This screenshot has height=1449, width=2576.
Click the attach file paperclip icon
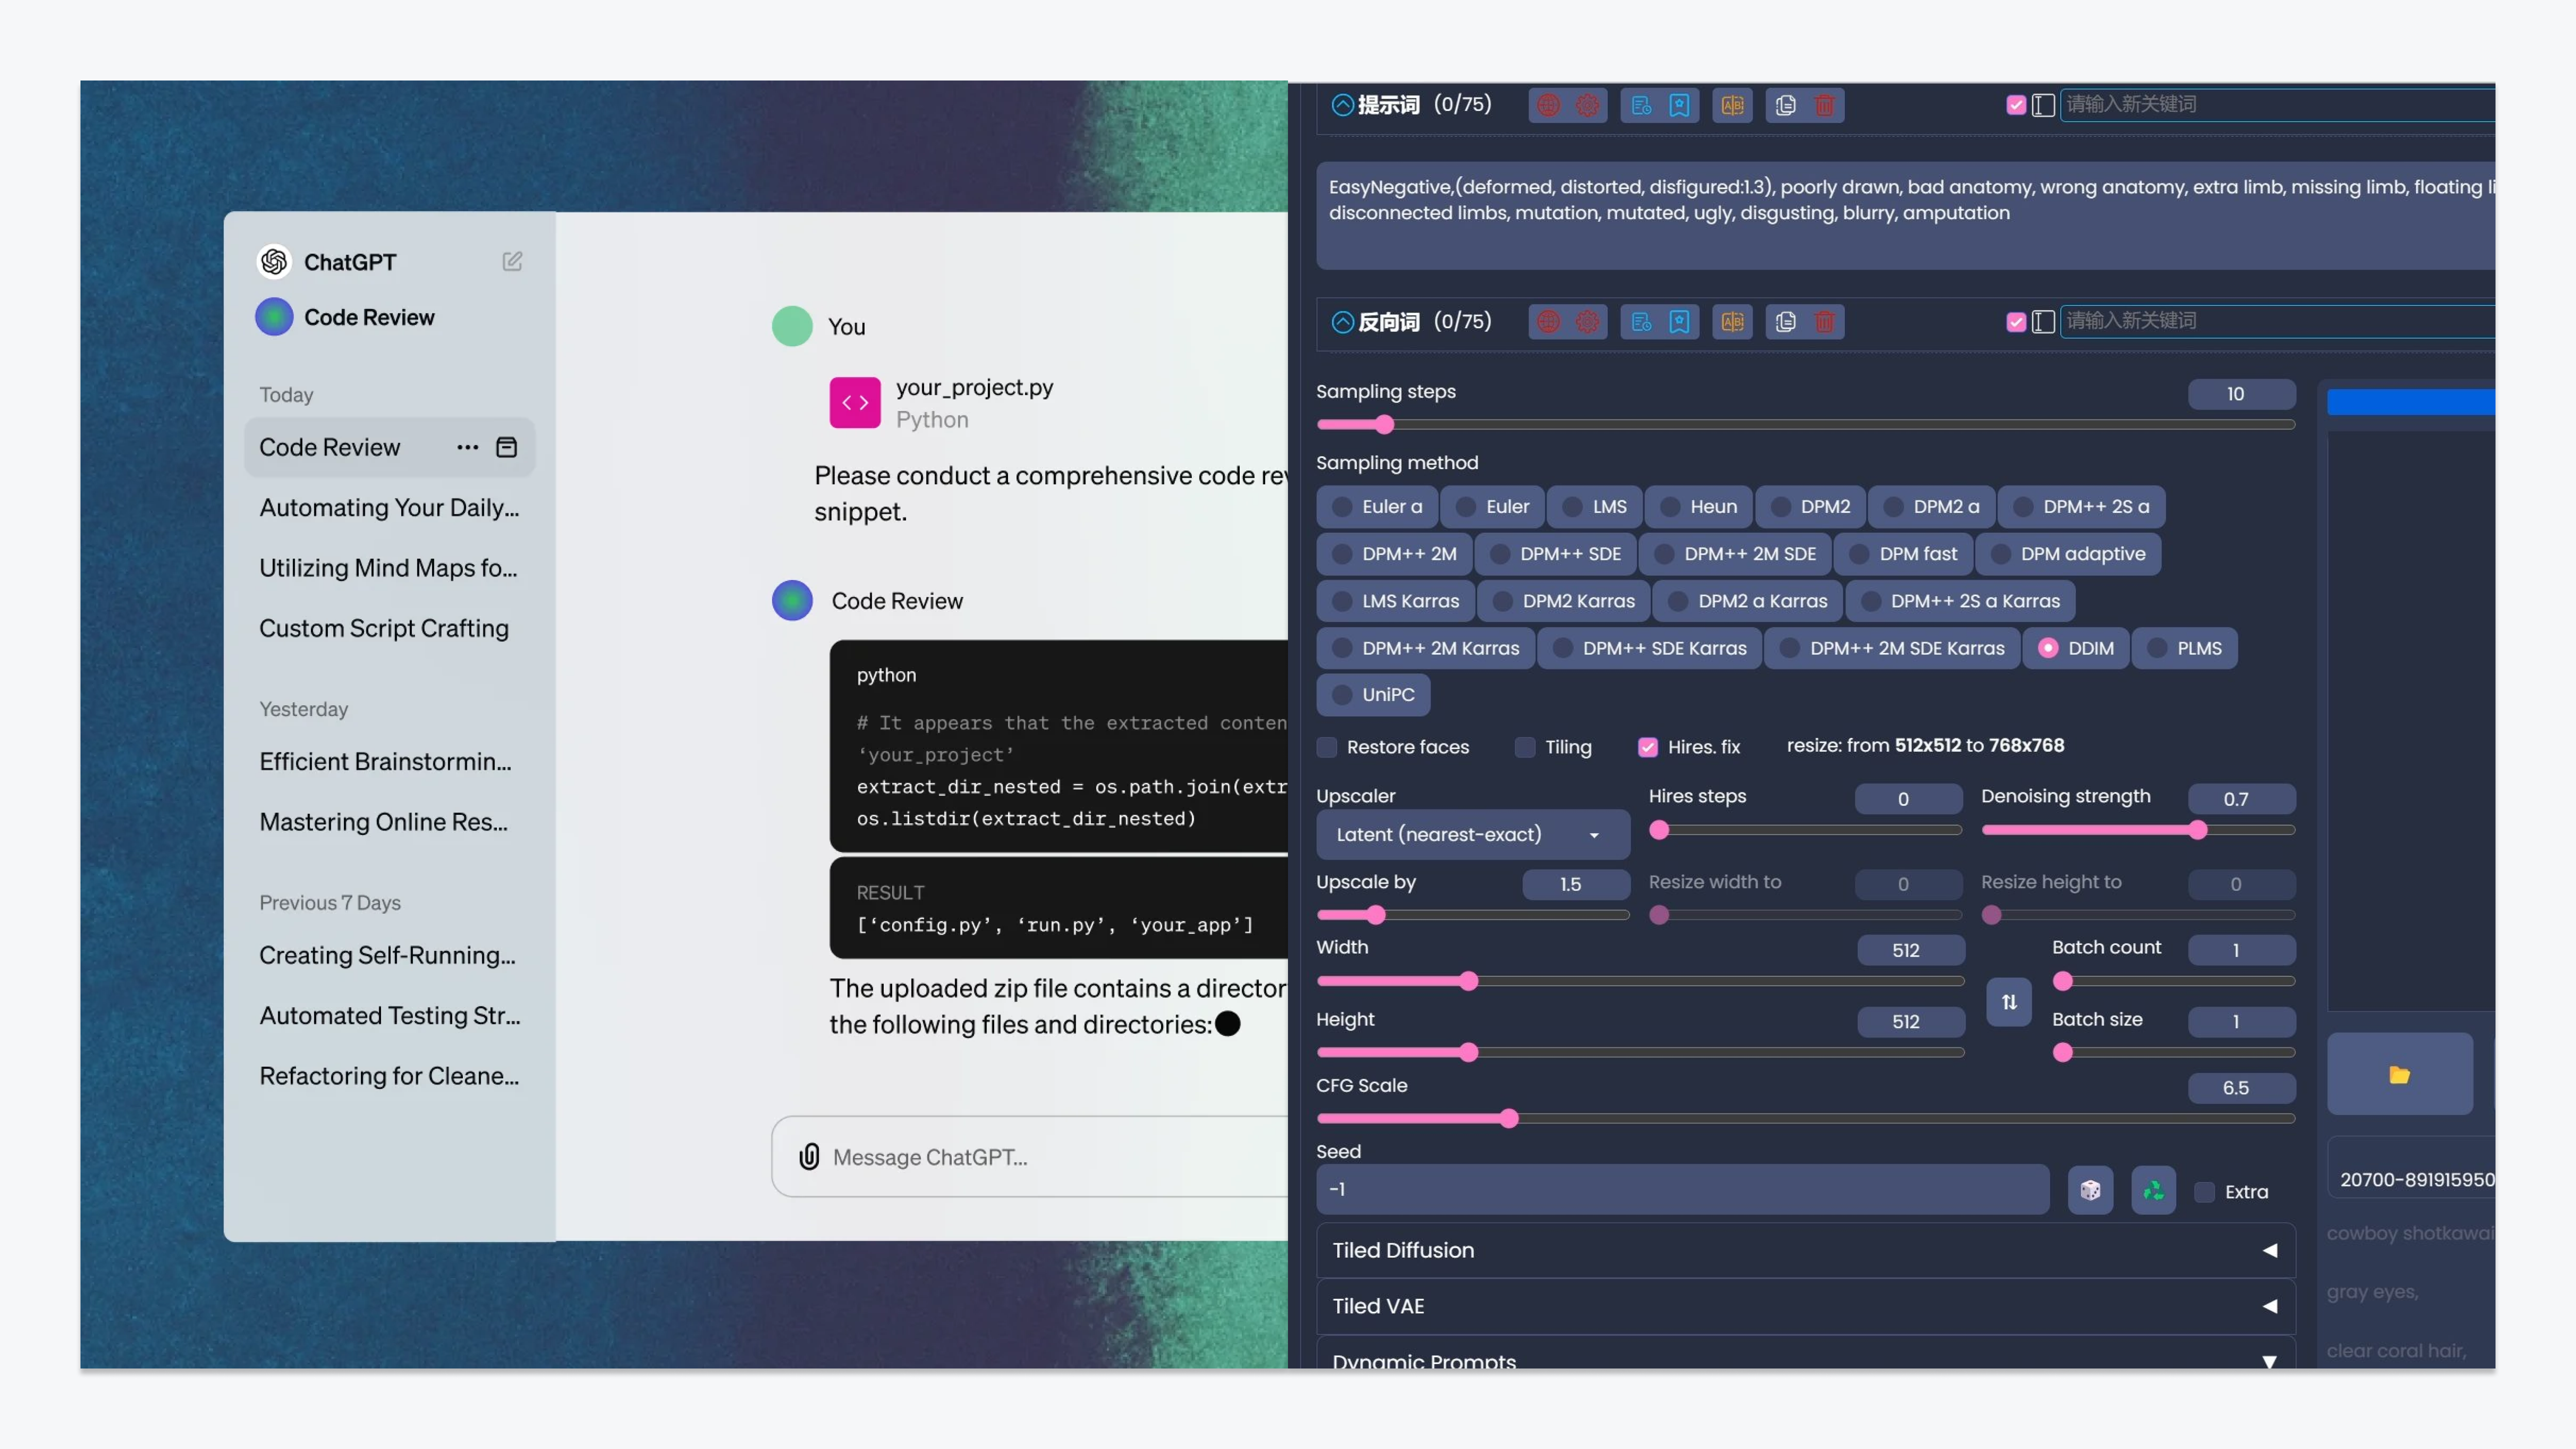(x=809, y=1157)
